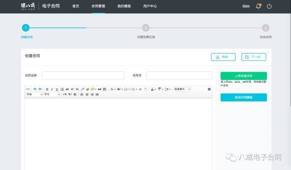Image resolution: width=291 pixels, height=170 pixels.
Task: Apply character border with boxed A icon
Action: tap(62, 89)
